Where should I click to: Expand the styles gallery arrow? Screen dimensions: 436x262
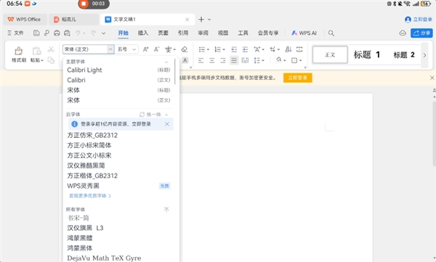click(424, 55)
